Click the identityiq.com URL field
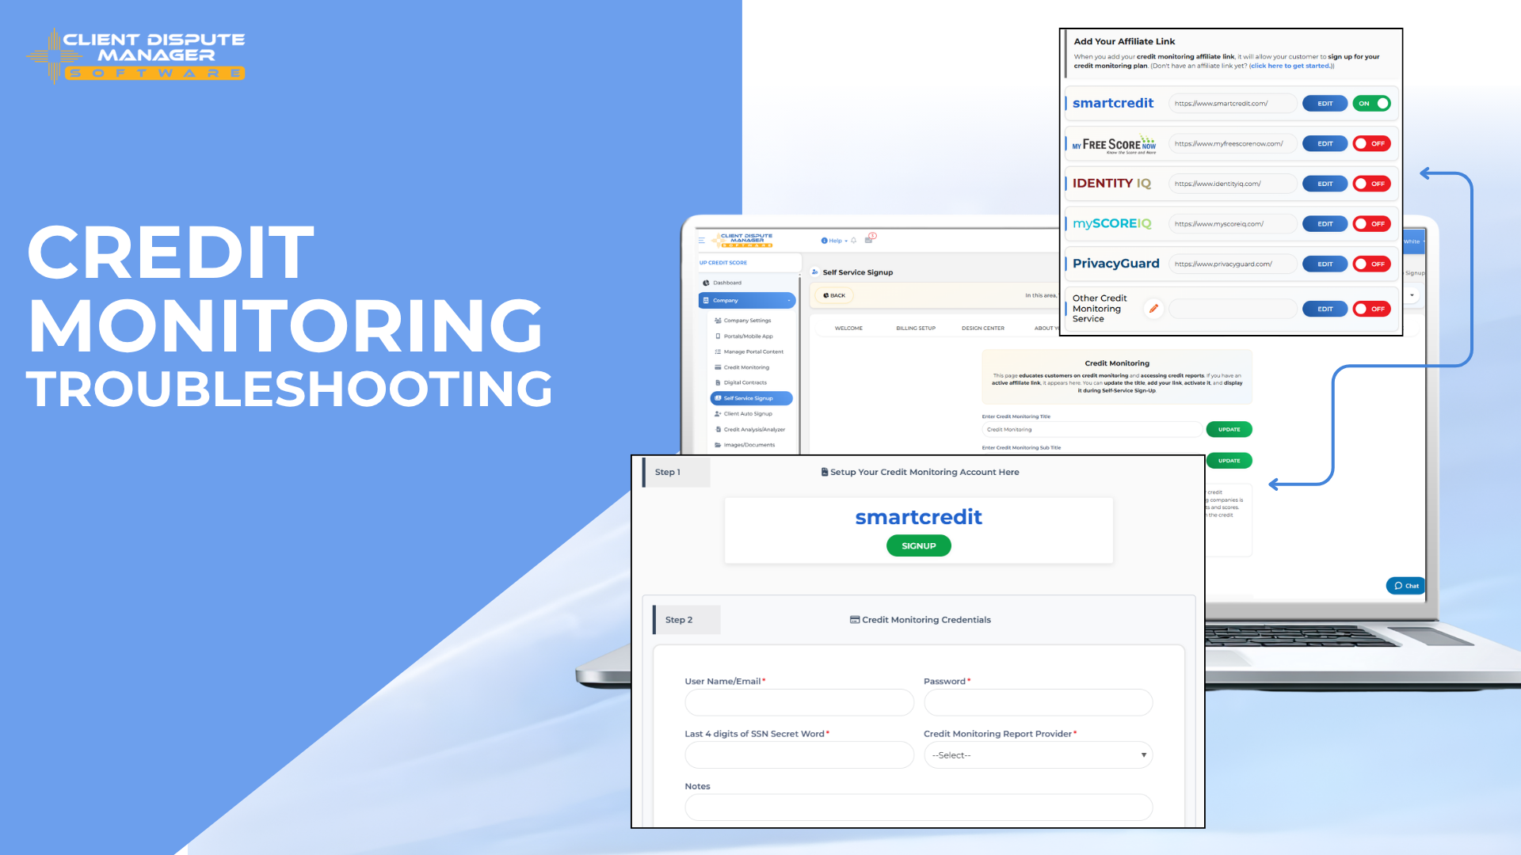Viewport: 1521px width, 855px height. point(1233,184)
